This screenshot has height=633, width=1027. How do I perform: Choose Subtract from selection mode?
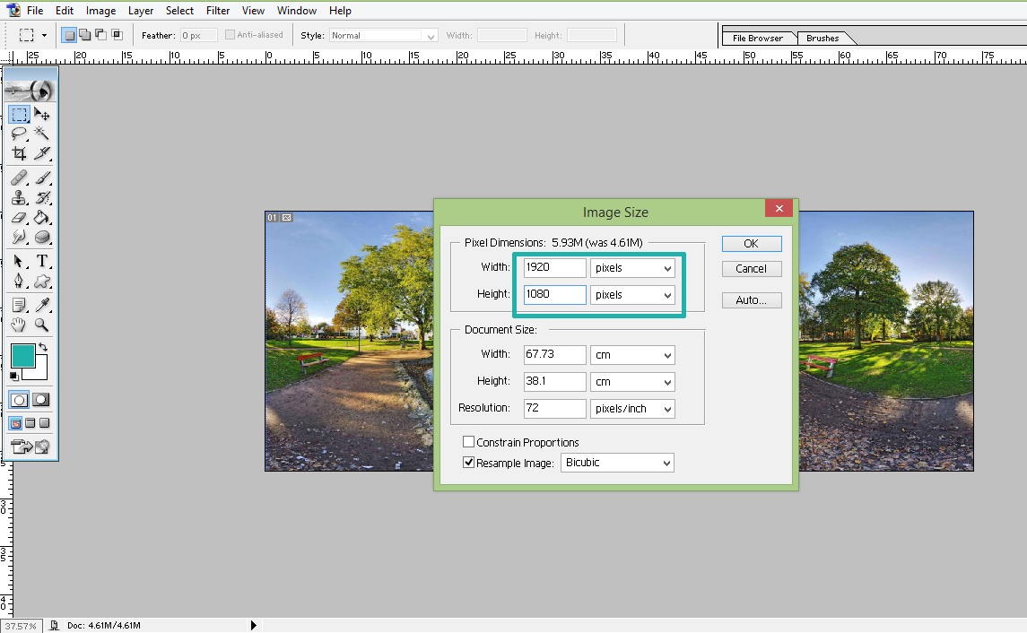pyautogui.click(x=100, y=35)
